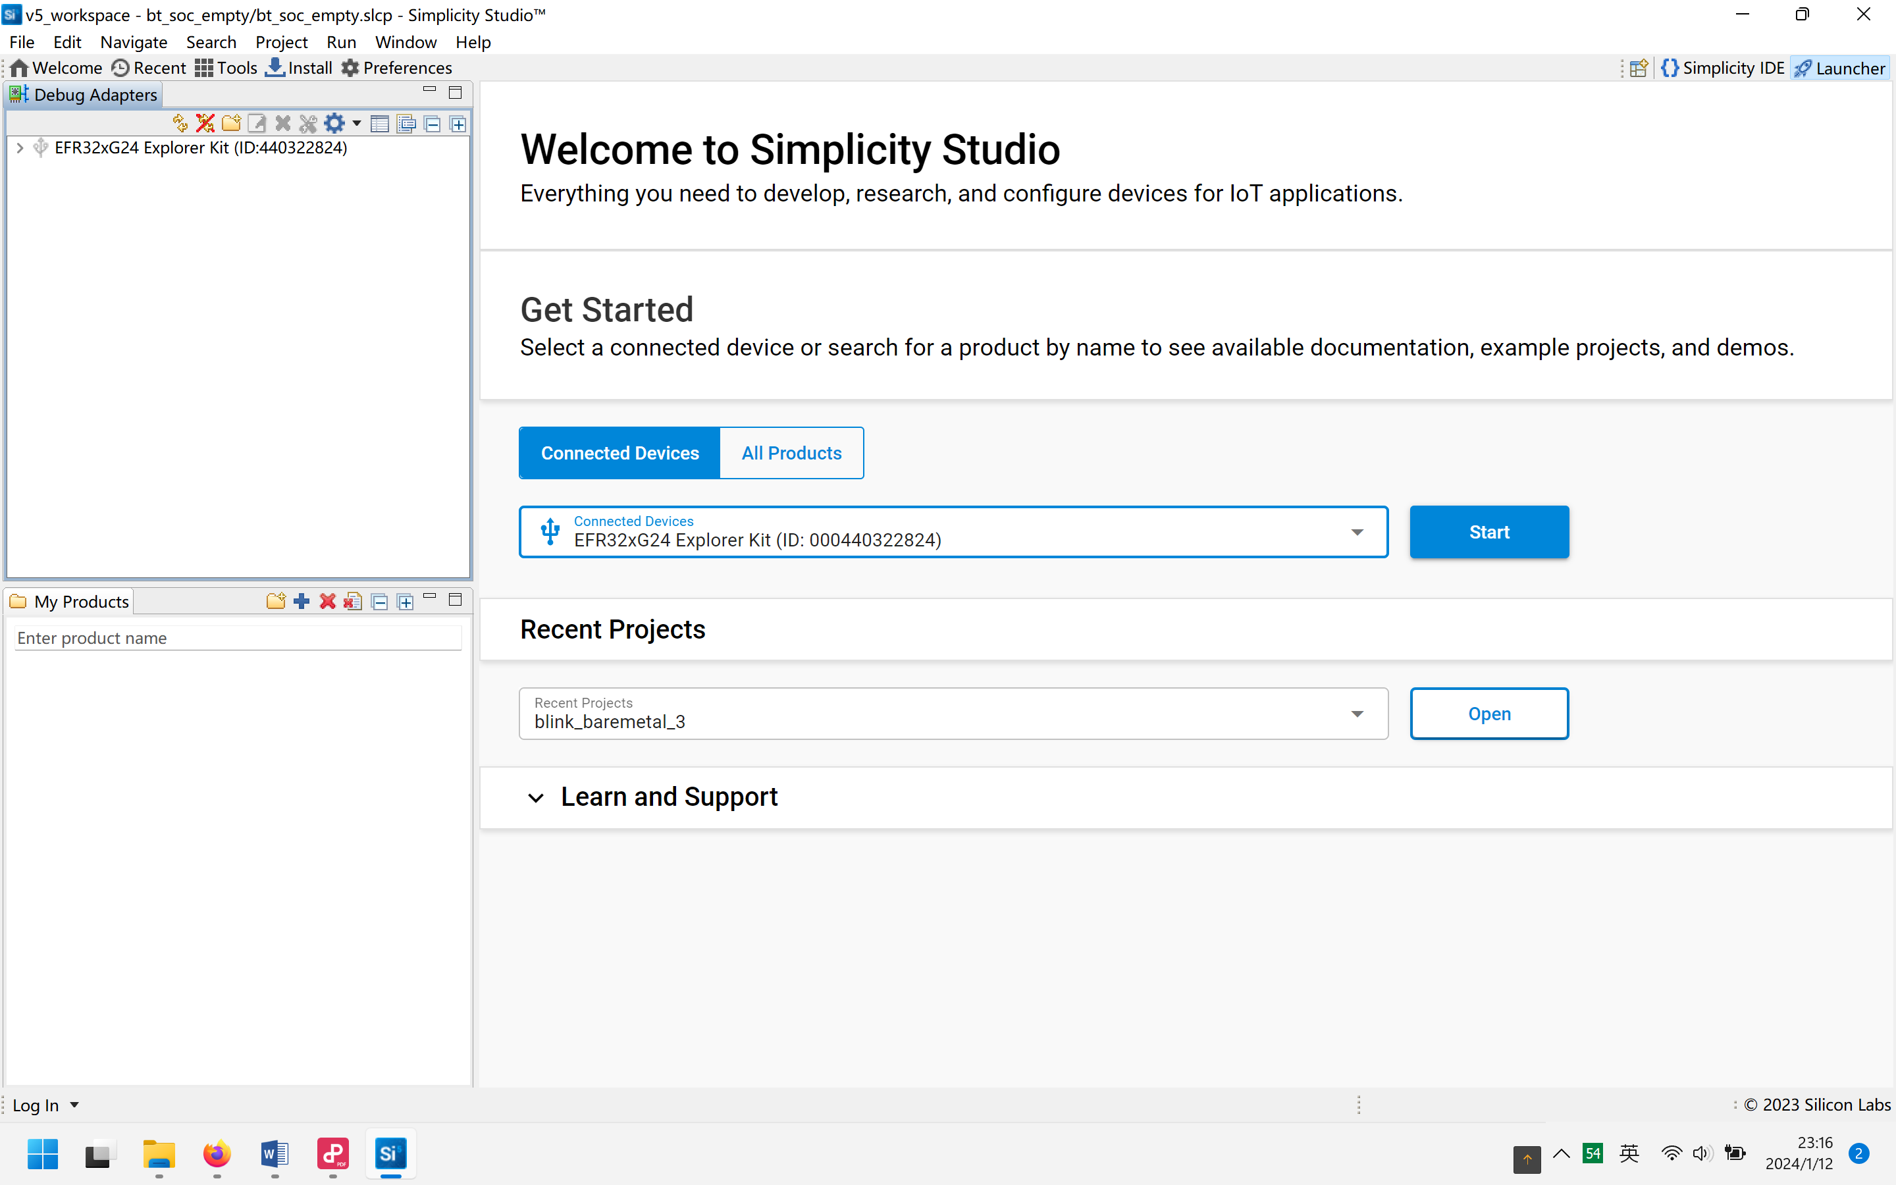Select the Connected Devices tab button
Image resolution: width=1896 pixels, height=1185 pixels.
[619, 453]
